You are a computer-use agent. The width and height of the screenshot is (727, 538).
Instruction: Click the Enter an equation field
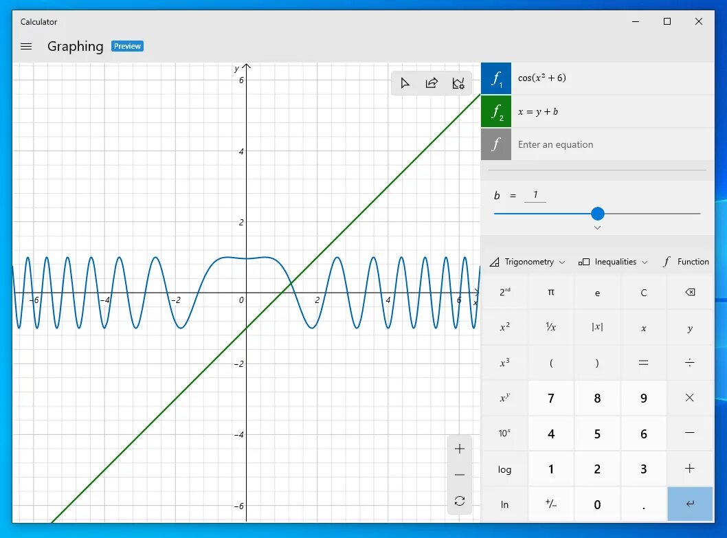(612, 145)
